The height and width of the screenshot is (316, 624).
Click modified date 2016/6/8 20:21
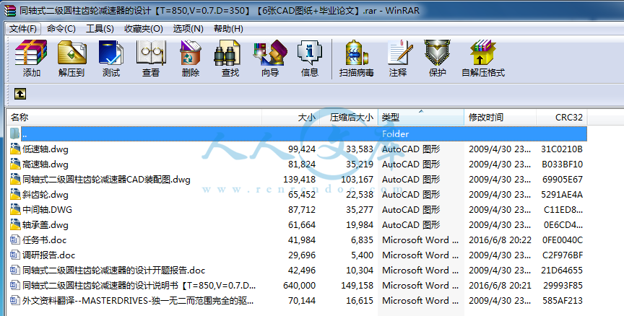click(500, 286)
